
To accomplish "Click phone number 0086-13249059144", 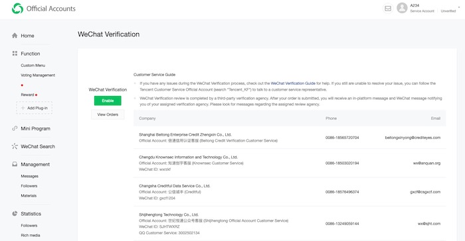I will click(342, 224).
